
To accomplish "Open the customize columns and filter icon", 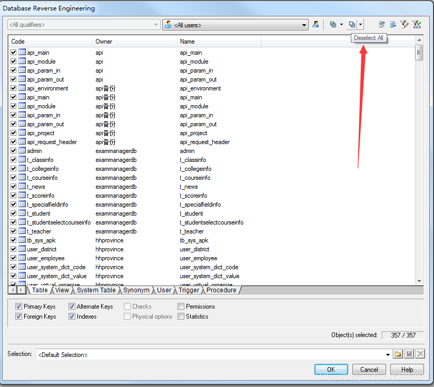I will pos(405,25).
